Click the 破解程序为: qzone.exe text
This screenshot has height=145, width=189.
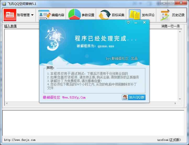(x=95, y=46)
